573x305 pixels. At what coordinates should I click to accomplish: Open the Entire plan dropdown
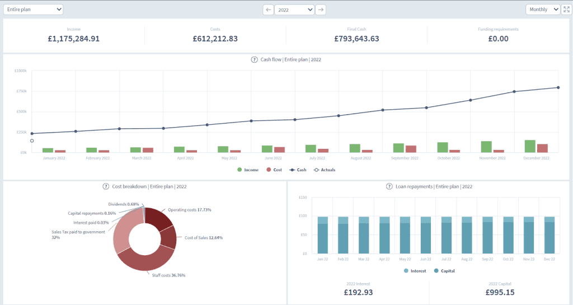pos(33,10)
